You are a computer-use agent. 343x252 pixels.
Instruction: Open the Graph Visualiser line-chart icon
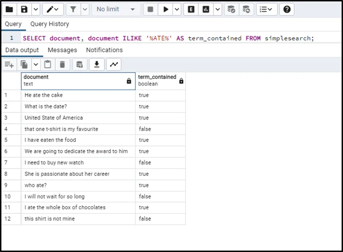coord(114,64)
